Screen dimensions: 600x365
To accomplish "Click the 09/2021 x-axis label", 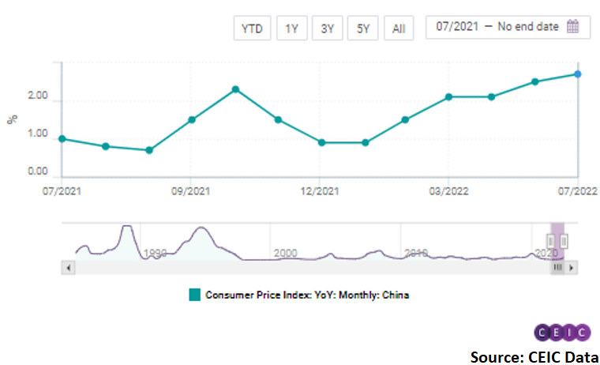I will coord(190,190).
